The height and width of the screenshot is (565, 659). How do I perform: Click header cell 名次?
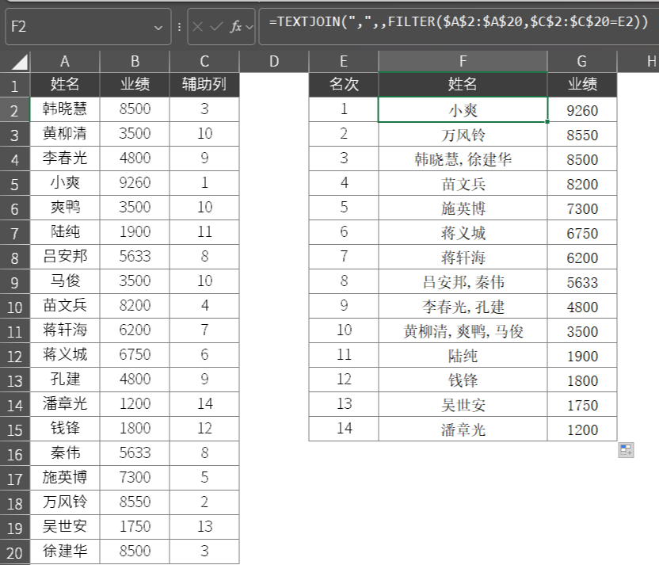point(344,85)
